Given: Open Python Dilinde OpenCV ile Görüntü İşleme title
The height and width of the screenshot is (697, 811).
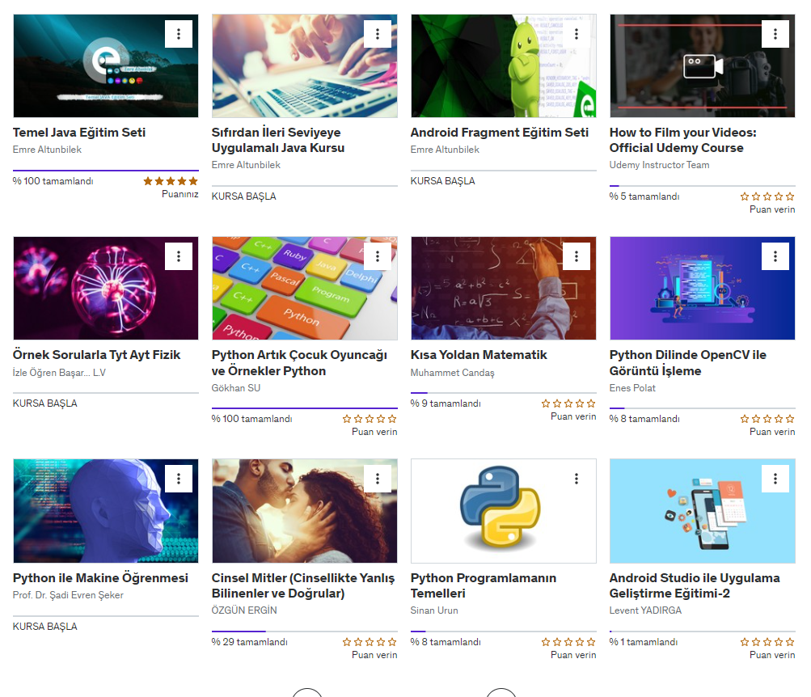Looking at the screenshot, I should 688,363.
